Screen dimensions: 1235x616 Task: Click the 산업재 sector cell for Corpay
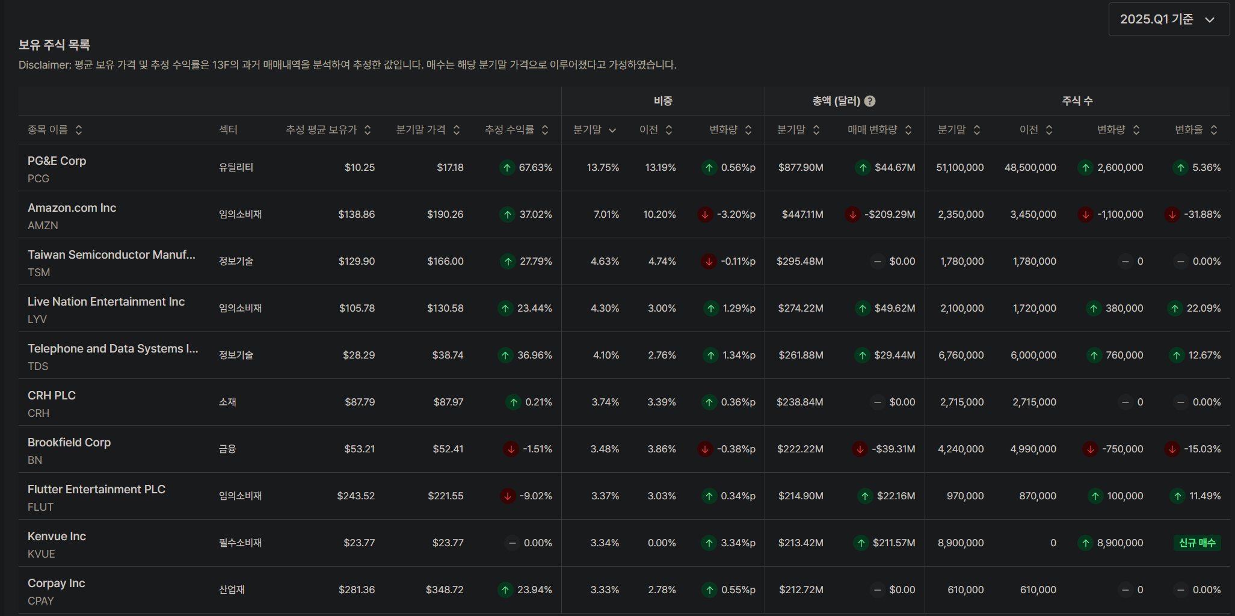[x=232, y=590]
